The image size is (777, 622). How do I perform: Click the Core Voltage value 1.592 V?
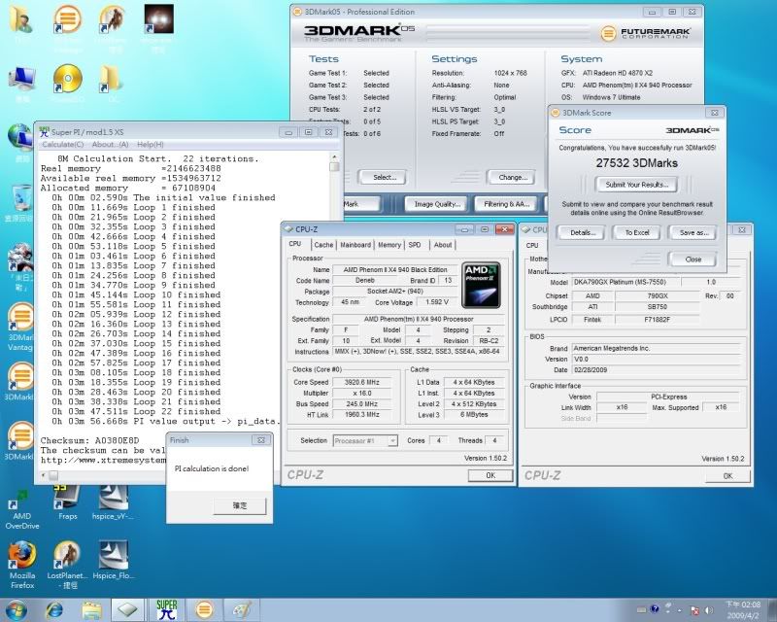tap(436, 302)
